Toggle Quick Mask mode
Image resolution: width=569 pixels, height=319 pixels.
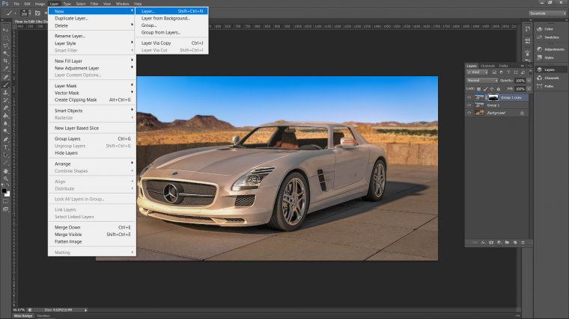5,201
